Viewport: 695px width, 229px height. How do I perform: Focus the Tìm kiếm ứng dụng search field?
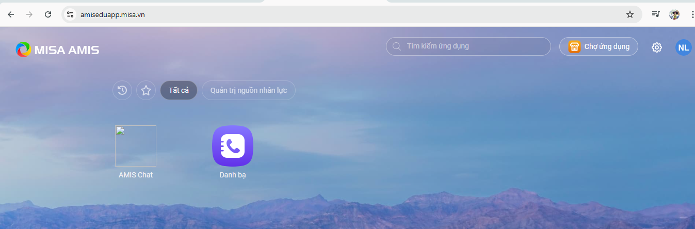click(x=468, y=46)
